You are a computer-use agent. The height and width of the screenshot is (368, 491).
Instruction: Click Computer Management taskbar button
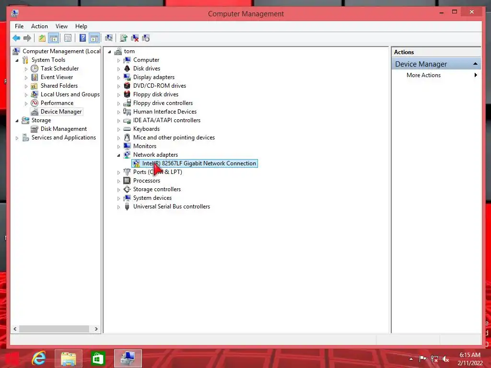tap(128, 358)
